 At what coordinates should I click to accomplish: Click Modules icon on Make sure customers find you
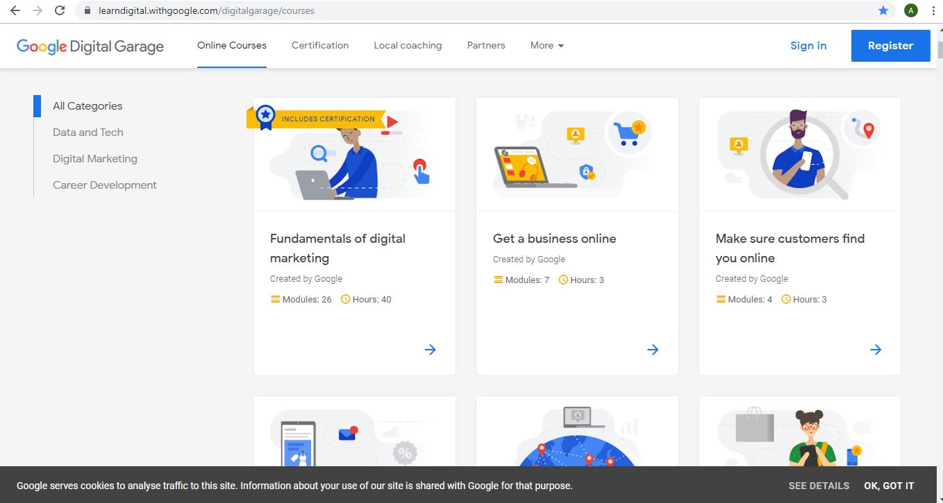coord(721,300)
